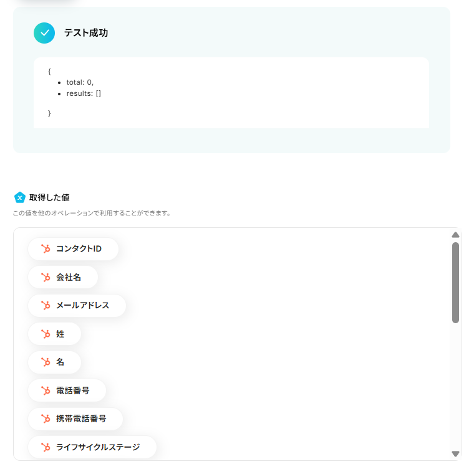
Task: Click the HubSpot icon next to 姓
Action: pyautogui.click(x=46, y=334)
